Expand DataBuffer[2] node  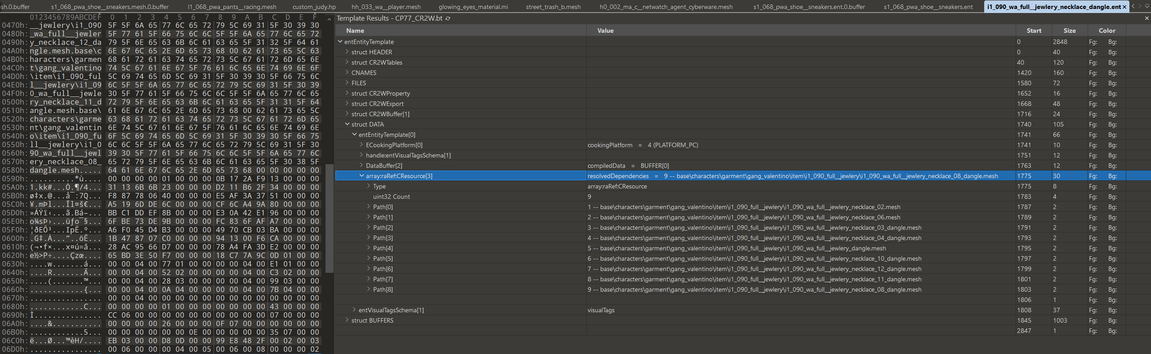361,166
